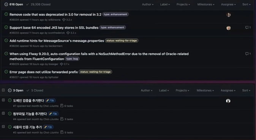Open the issue 도메인 검증을 추가한다

click(28, 100)
